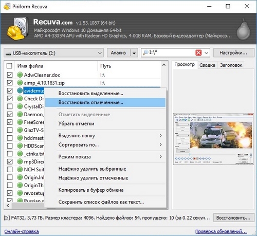Click the avidemux preview thumbnail
257x236 pixels.
coord(213,139)
